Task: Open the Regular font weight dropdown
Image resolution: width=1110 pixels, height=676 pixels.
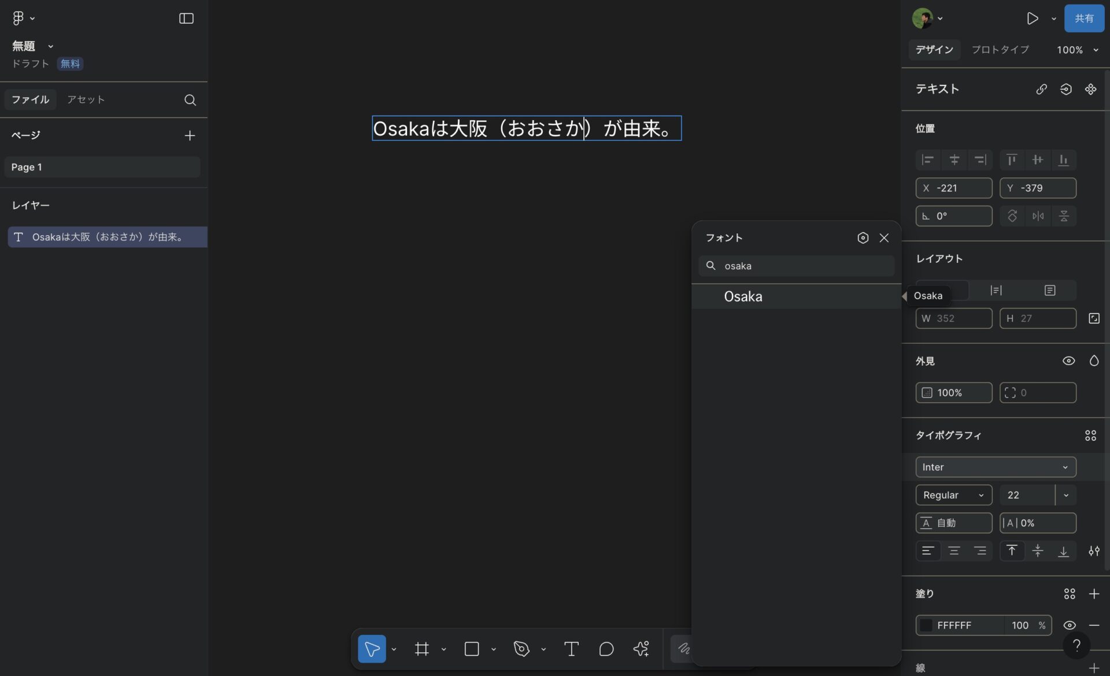Action: [x=954, y=495]
